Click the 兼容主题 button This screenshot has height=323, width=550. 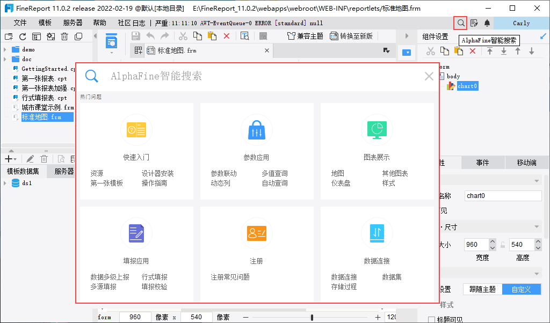[305, 36]
